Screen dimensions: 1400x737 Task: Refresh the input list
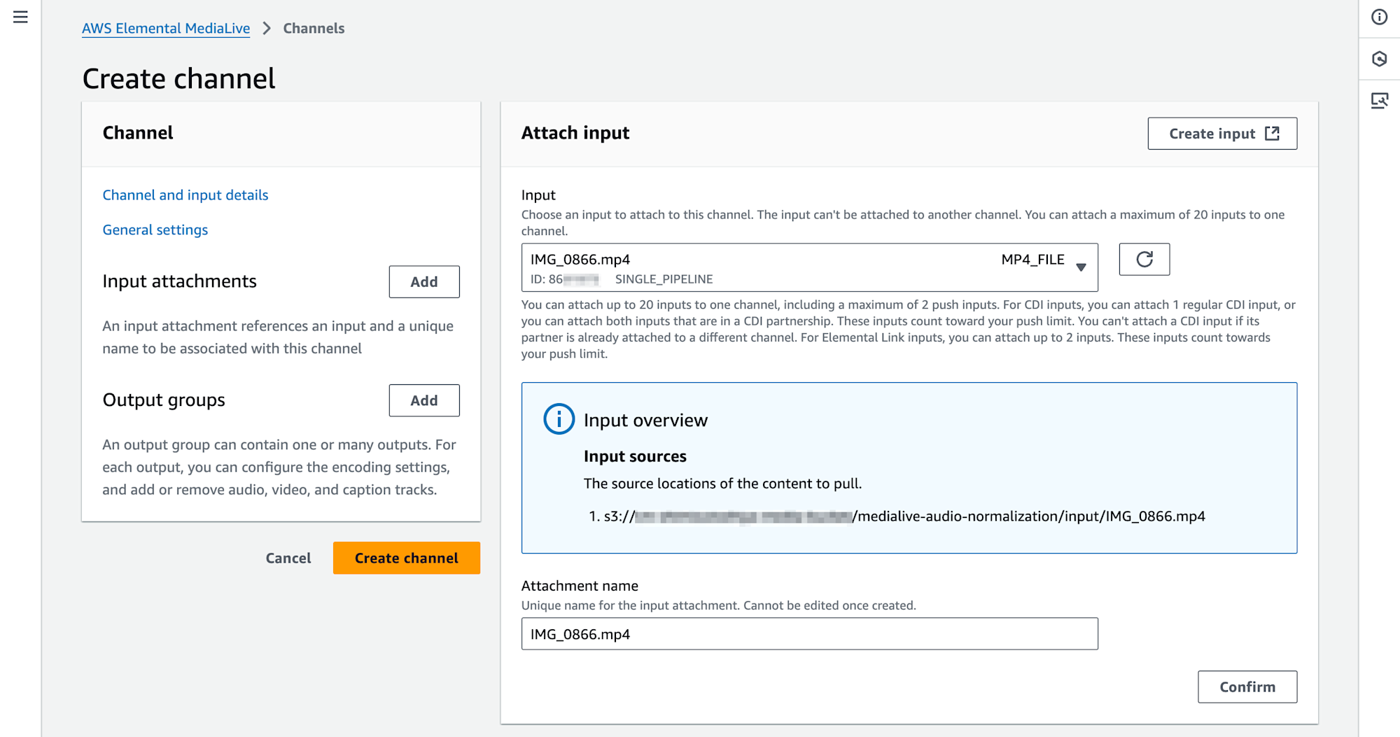[x=1144, y=260]
